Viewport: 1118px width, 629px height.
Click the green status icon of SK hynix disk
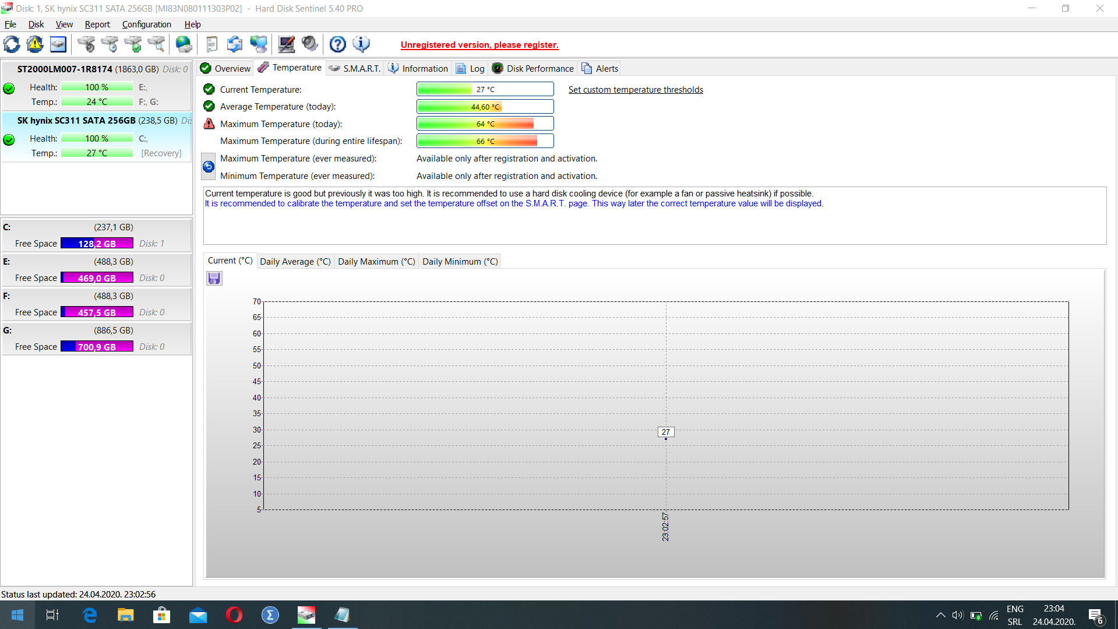9,140
